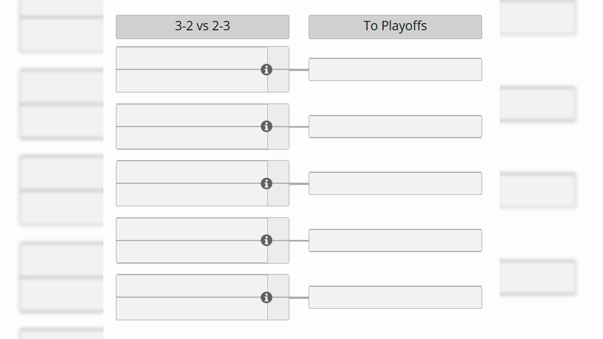
Task: Choose the fifth To Playoffs slot
Action: [x=395, y=297]
